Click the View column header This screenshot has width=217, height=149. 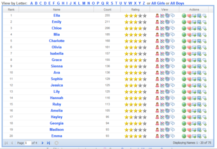164,9
